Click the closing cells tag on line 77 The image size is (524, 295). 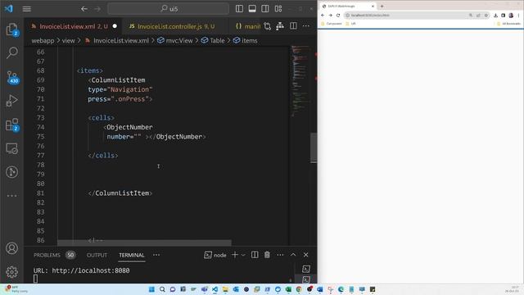pos(103,156)
